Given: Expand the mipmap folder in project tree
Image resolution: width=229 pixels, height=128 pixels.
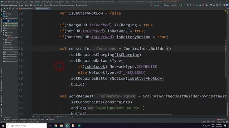Looking at the screenshot, I should (x=4, y=40).
